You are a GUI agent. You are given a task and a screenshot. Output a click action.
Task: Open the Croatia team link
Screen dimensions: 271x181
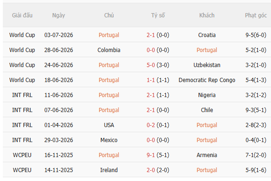coord(207,35)
